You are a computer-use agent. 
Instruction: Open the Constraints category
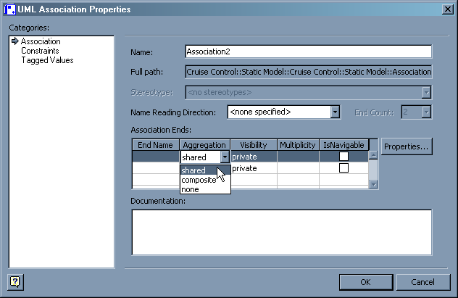pos(40,51)
